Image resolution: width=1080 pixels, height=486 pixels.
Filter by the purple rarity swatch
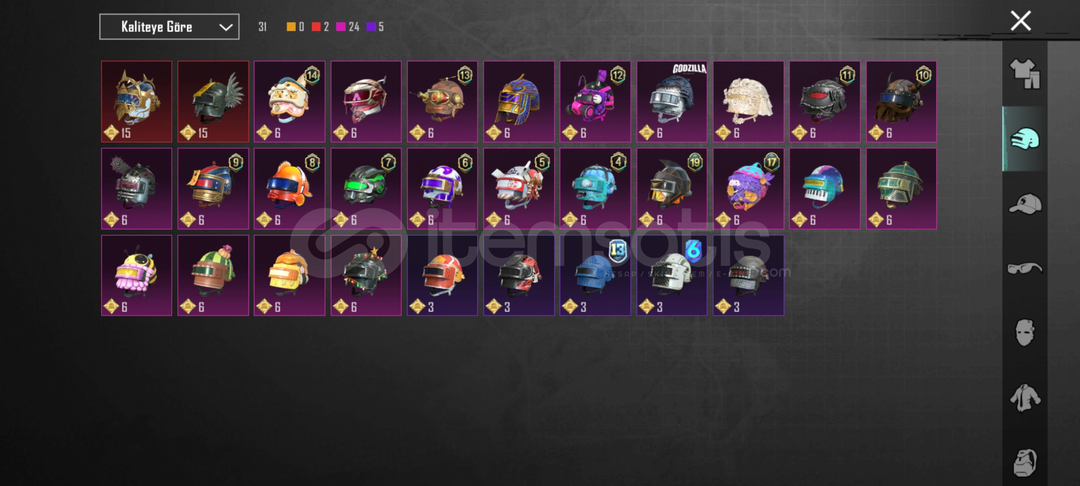(371, 27)
